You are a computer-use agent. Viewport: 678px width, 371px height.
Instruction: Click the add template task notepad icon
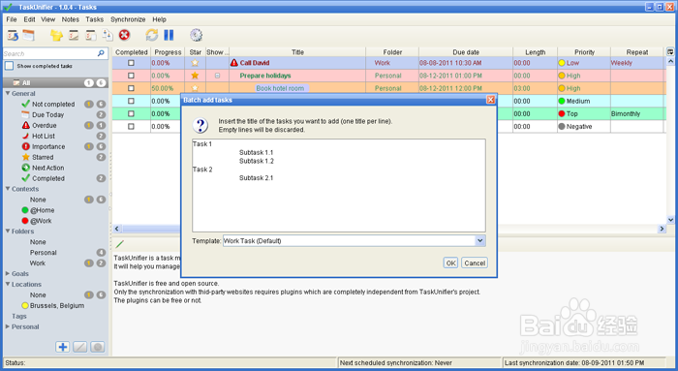(x=91, y=35)
